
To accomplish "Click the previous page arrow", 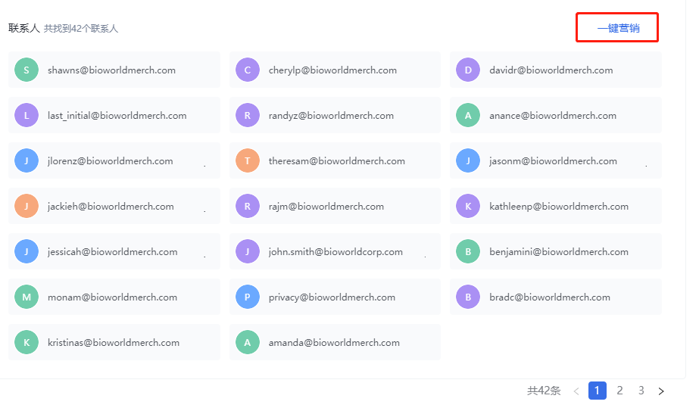I will pos(576,391).
